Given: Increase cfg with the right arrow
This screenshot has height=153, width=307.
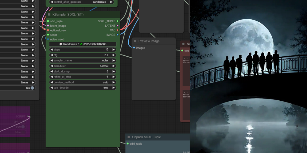Looking at the screenshot, I should point(114,55).
